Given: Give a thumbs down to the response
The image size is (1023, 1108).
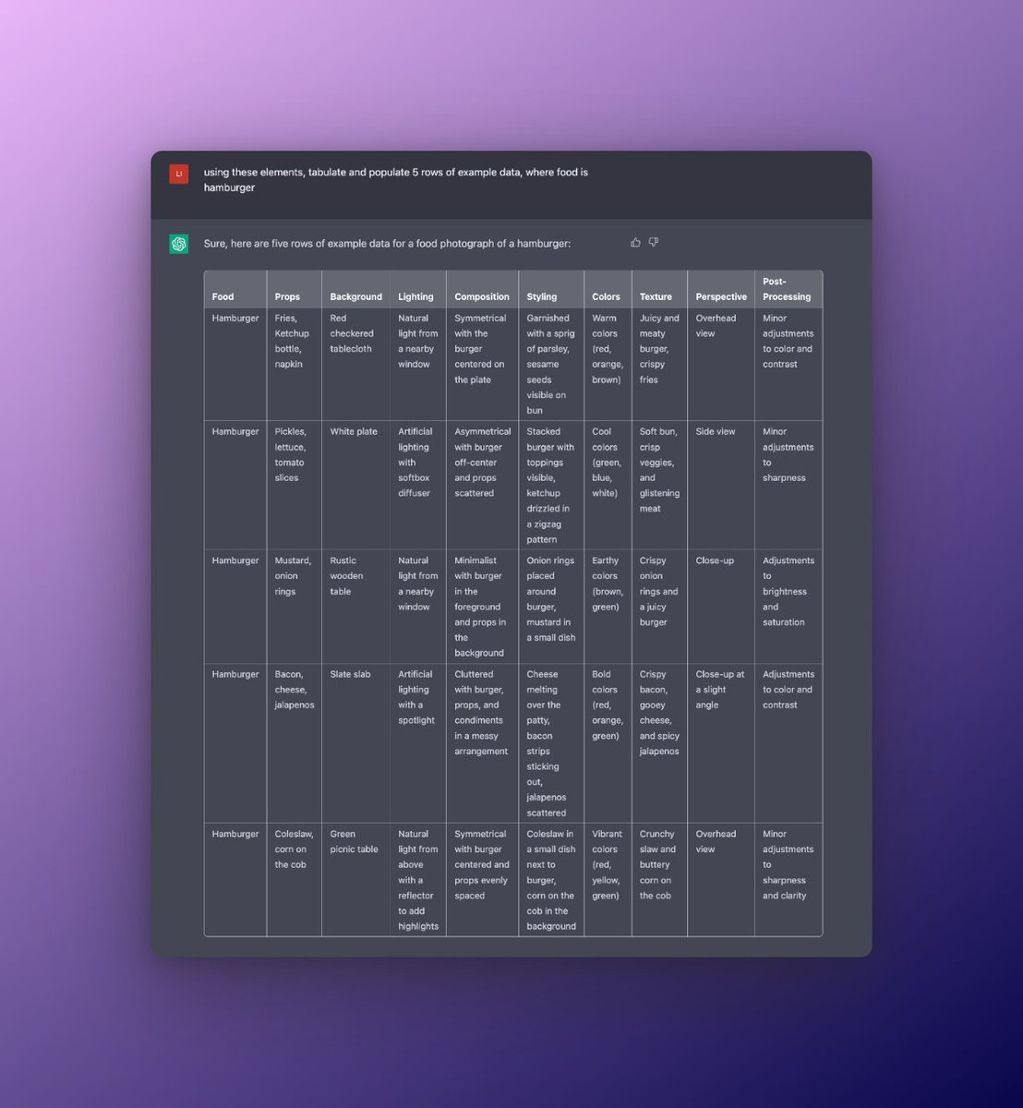Looking at the screenshot, I should tap(653, 241).
